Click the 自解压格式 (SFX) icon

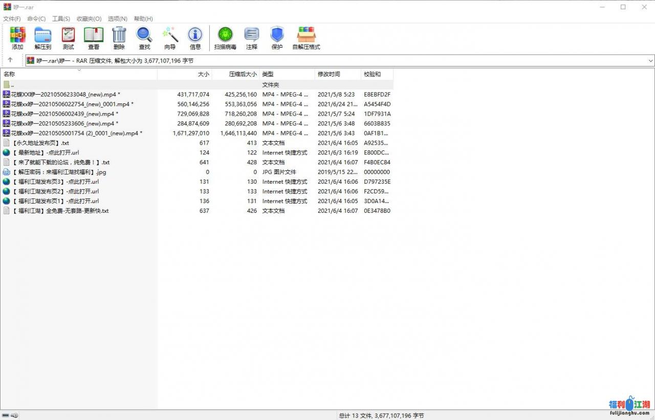coord(306,38)
